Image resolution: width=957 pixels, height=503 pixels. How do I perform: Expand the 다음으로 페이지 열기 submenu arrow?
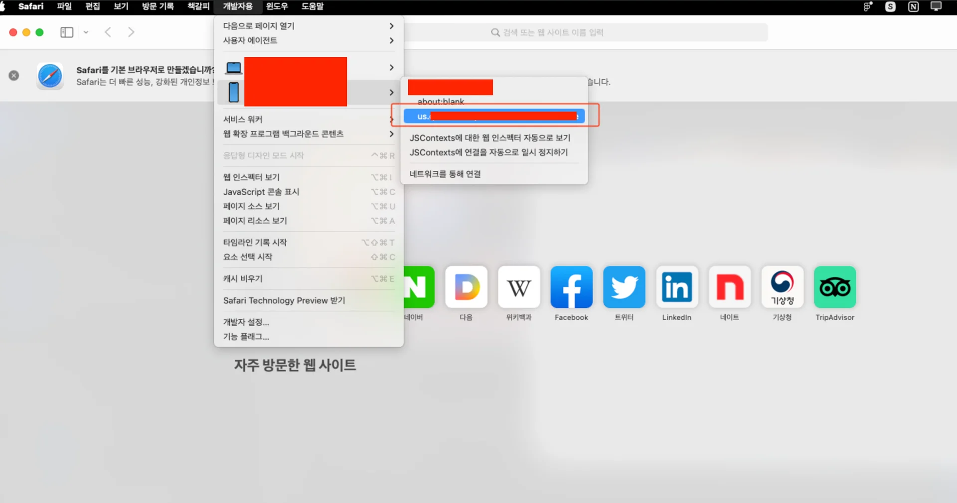point(392,26)
